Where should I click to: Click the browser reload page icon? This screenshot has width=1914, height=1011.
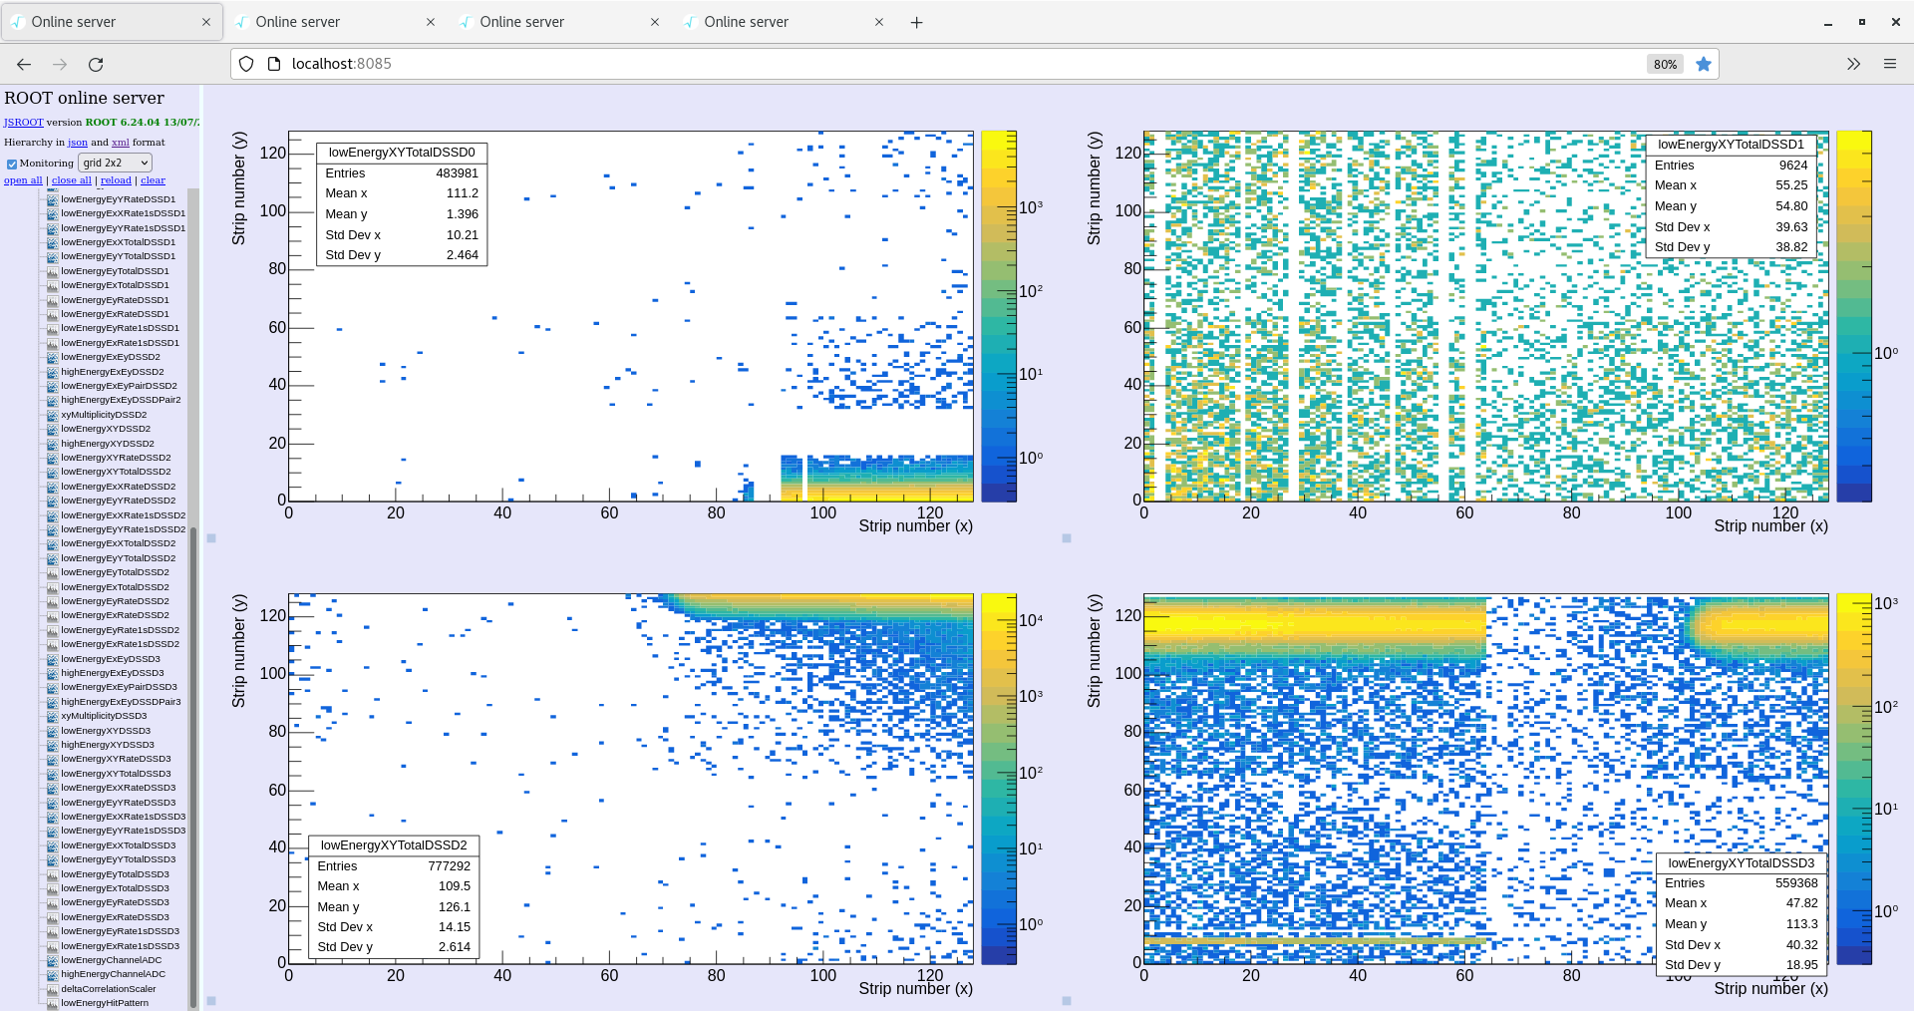click(96, 64)
